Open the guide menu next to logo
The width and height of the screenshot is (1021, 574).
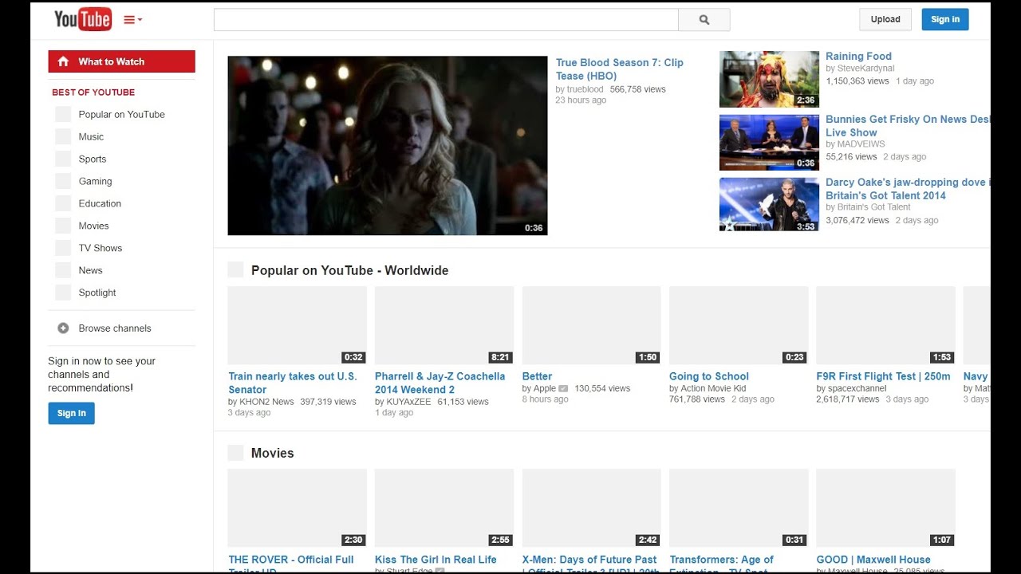pyautogui.click(x=132, y=20)
